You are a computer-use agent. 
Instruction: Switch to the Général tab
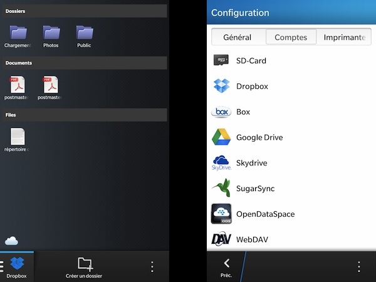(238, 37)
